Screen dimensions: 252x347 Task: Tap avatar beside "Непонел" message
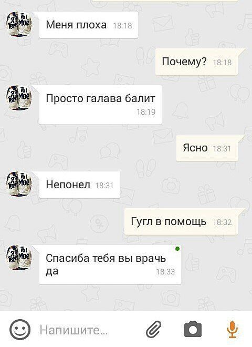click(19, 184)
